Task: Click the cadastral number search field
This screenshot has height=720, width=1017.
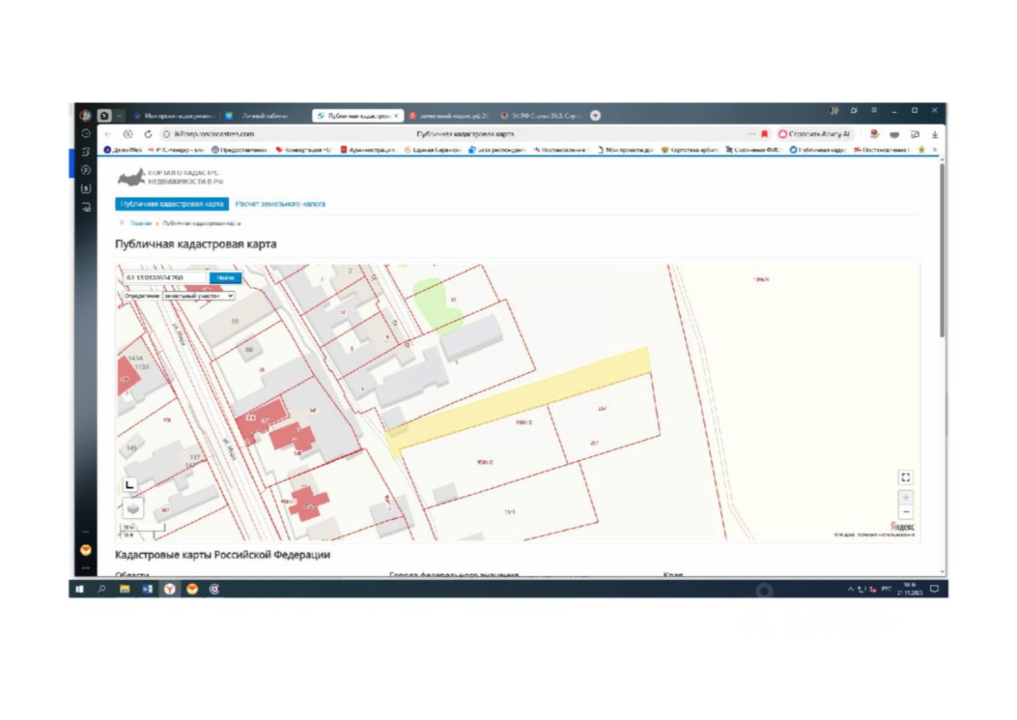Action: [x=164, y=277]
